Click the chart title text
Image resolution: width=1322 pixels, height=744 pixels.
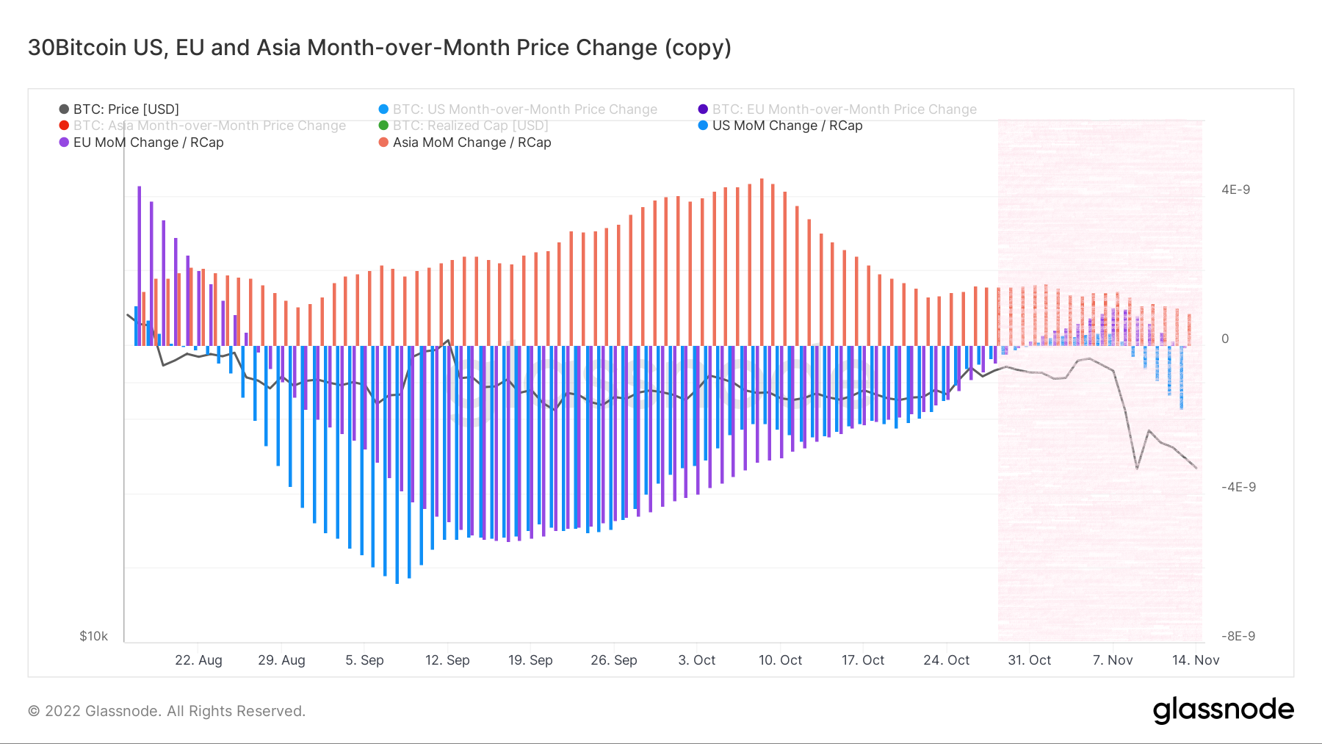[x=380, y=48]
